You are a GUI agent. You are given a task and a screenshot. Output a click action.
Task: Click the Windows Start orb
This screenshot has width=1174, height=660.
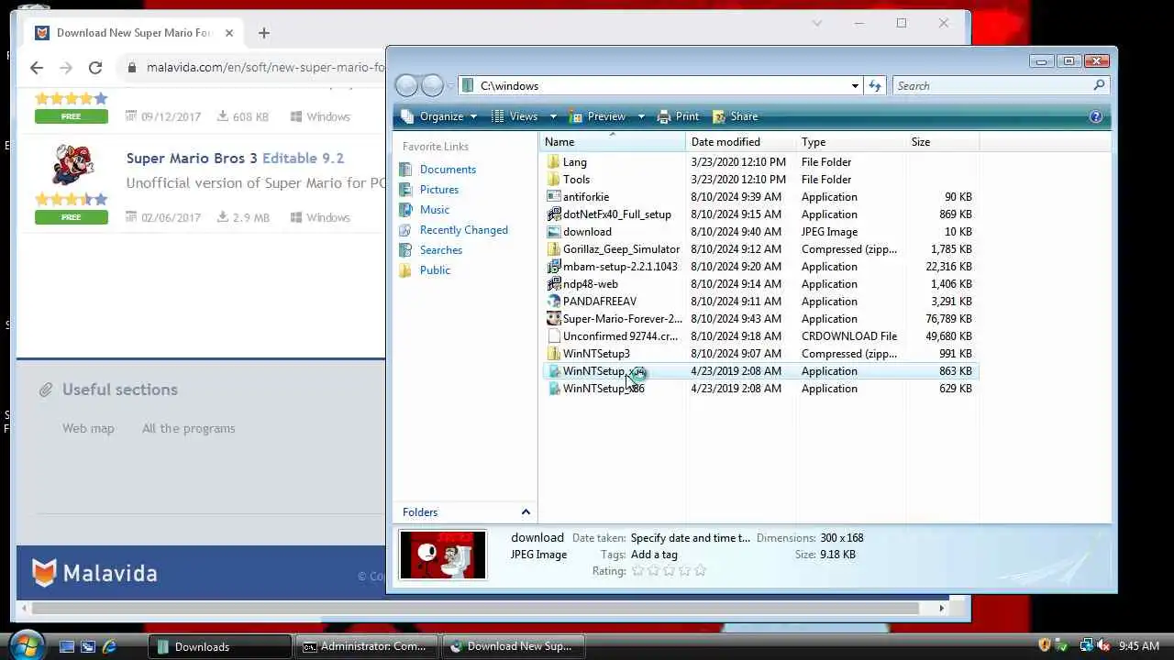coord(25,645)
